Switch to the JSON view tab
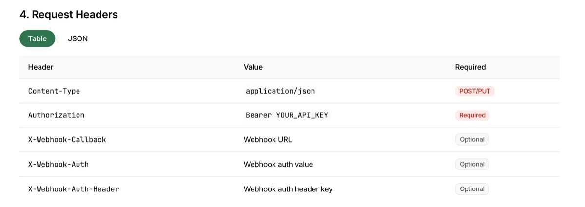 (78, 38)
